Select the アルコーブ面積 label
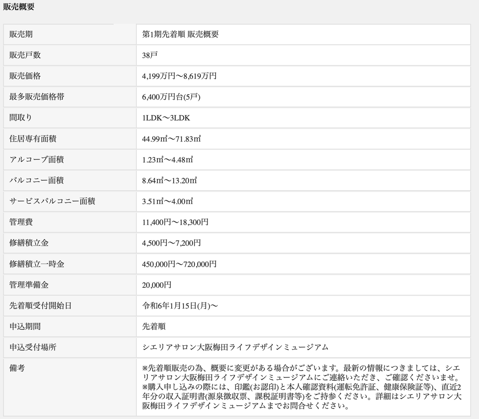This screenshot has width=479, height=419. click(37, 159)
